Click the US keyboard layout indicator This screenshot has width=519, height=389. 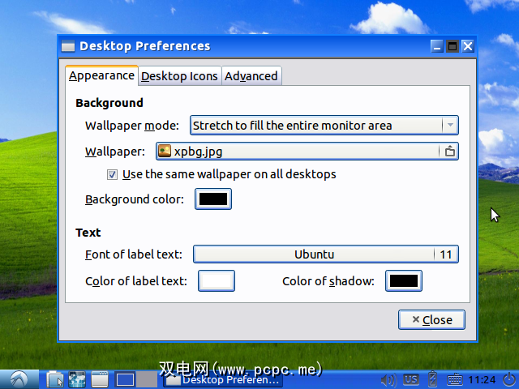coord(411,379)
